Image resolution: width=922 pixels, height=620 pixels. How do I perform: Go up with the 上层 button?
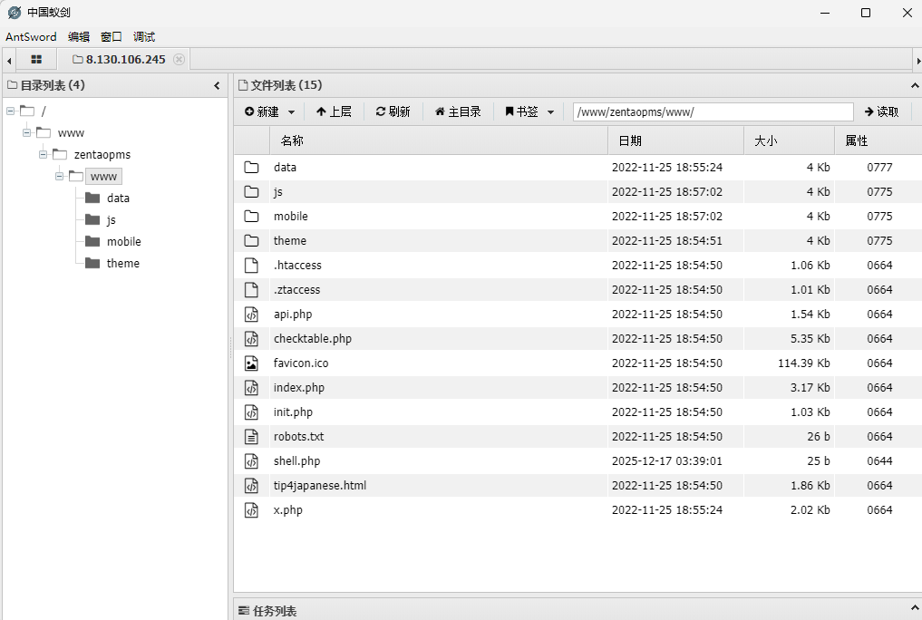333,111
